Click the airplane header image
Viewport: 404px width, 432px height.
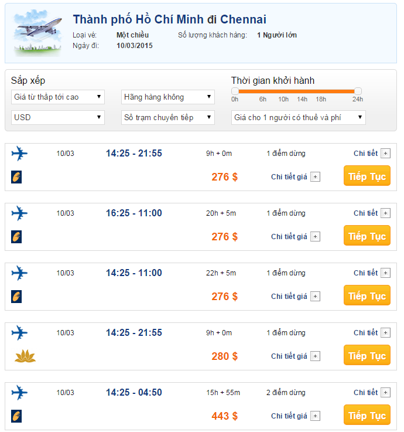[37, 34]
